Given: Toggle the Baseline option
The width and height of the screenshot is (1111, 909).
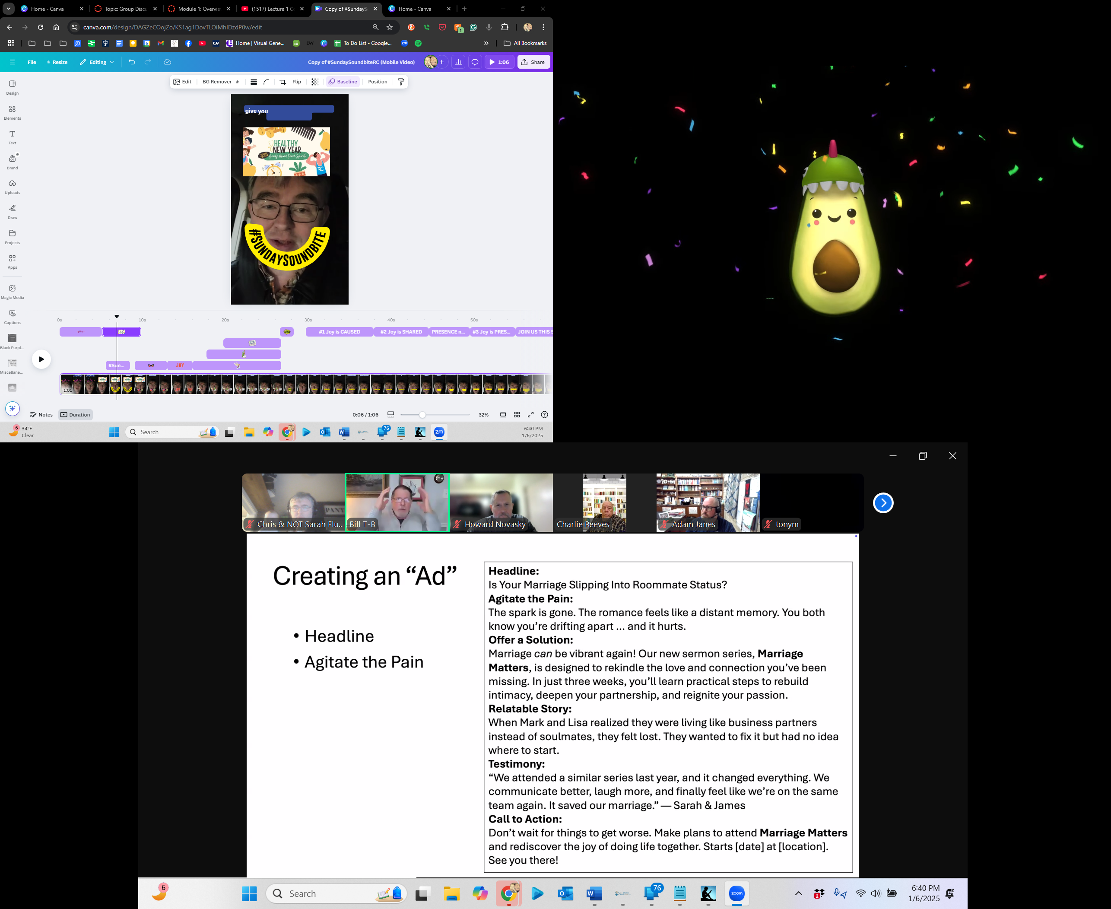Looking at the screenshot, I should (343, 82).
